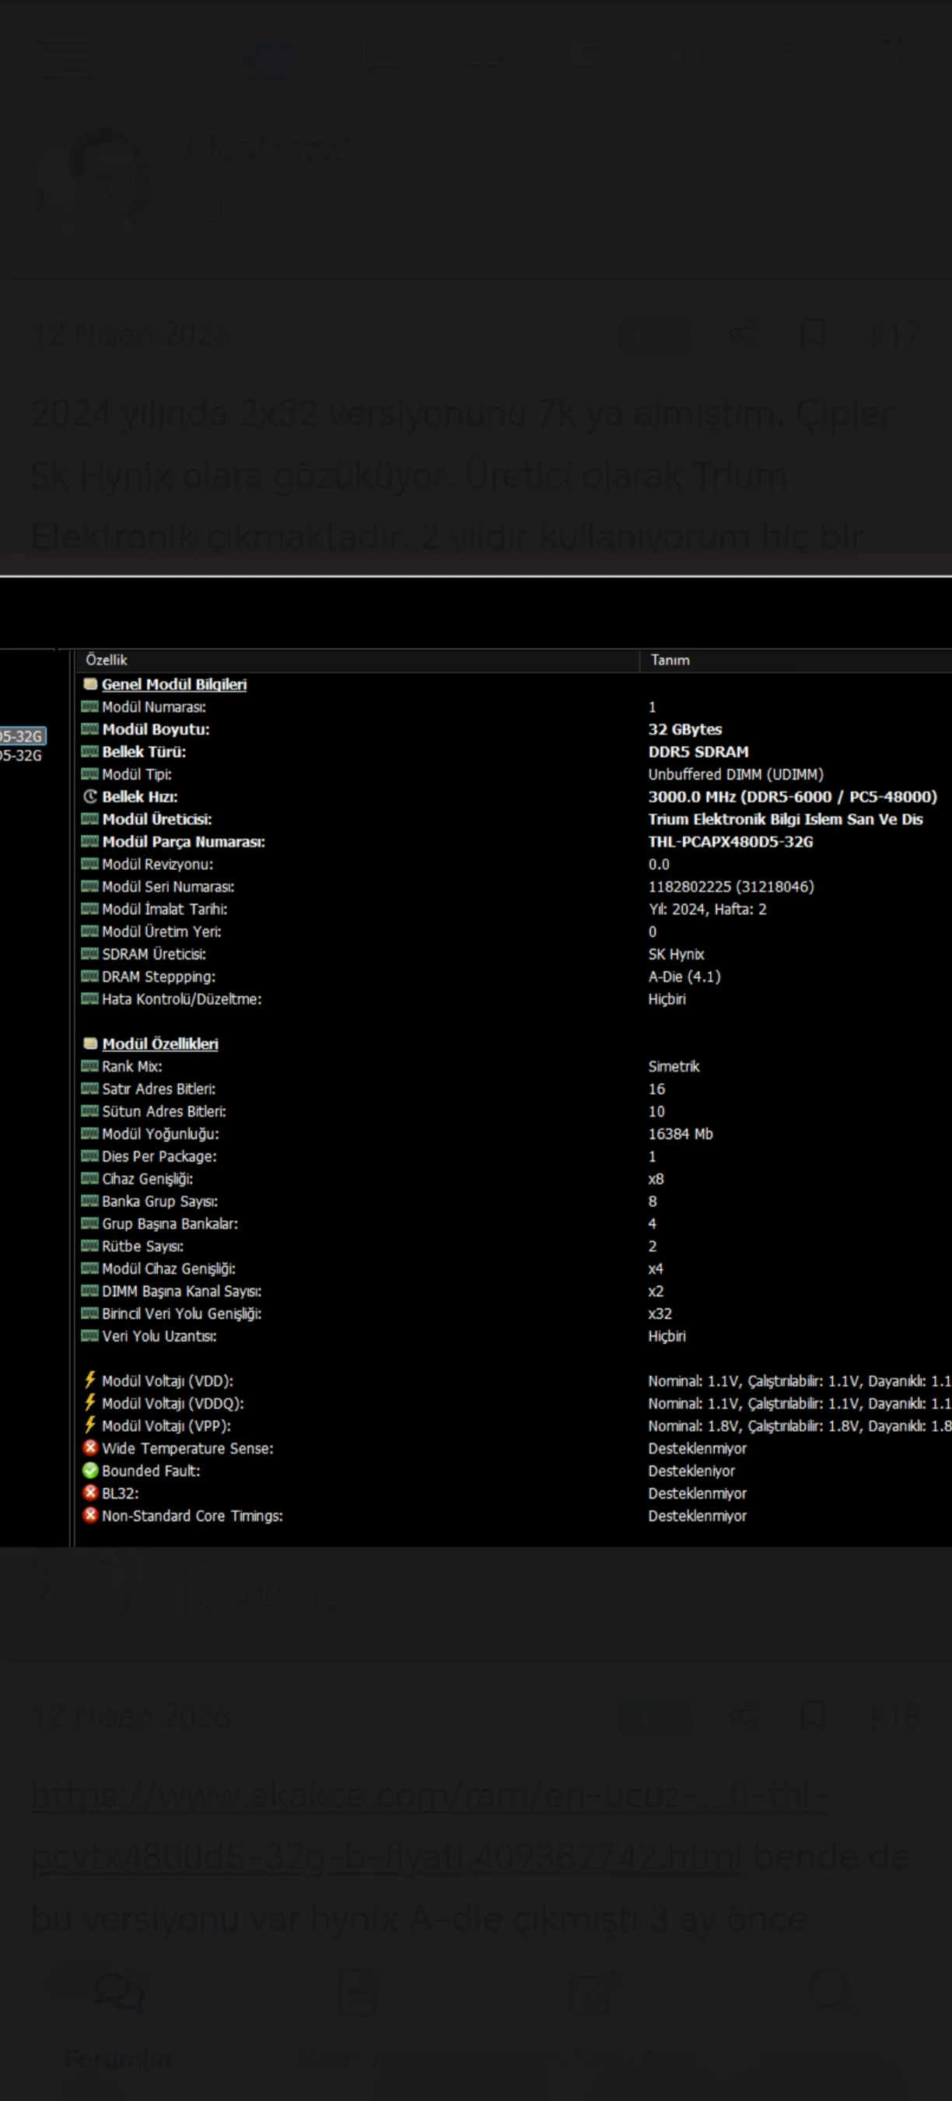Open the hamburger menu at top left
Image resolution: width=952 pixels, height=2101 pixels.
point(68,54)
